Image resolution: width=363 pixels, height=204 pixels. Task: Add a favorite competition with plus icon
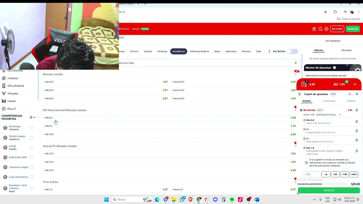tap(31, 117)
